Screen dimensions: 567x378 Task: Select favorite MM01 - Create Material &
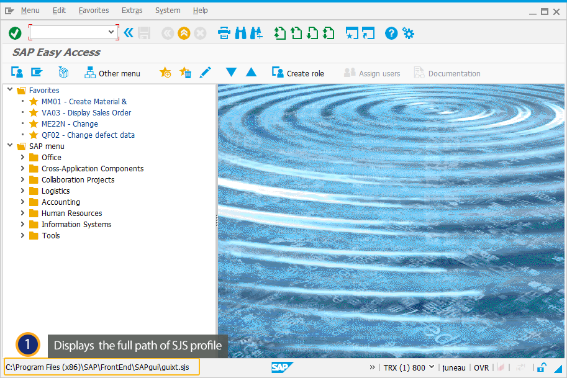point(84,102)
